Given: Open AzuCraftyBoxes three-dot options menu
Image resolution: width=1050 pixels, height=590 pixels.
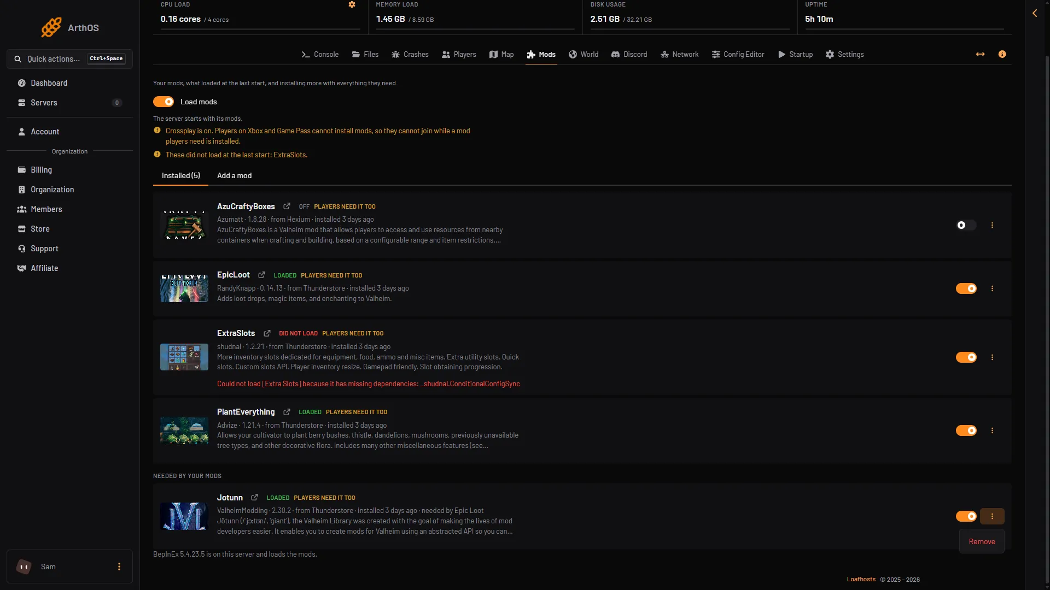Looking at the screenshot, I should coord(992,225).
